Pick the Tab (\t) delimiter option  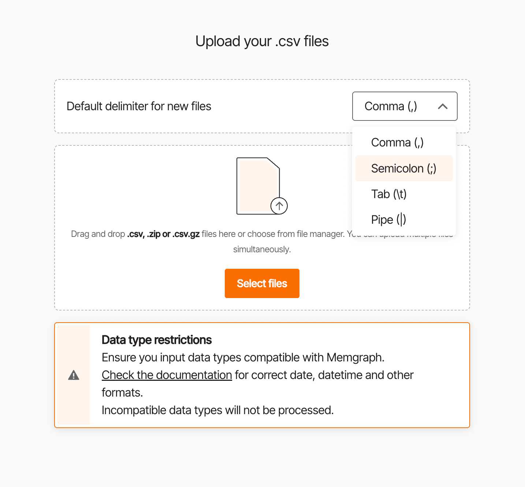tap(389, 194)
